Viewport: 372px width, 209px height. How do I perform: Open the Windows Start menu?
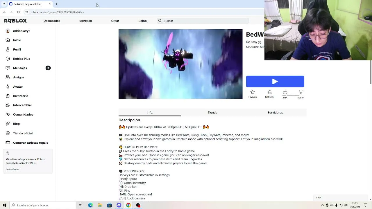pyautogui.click(x=5, y=205)
